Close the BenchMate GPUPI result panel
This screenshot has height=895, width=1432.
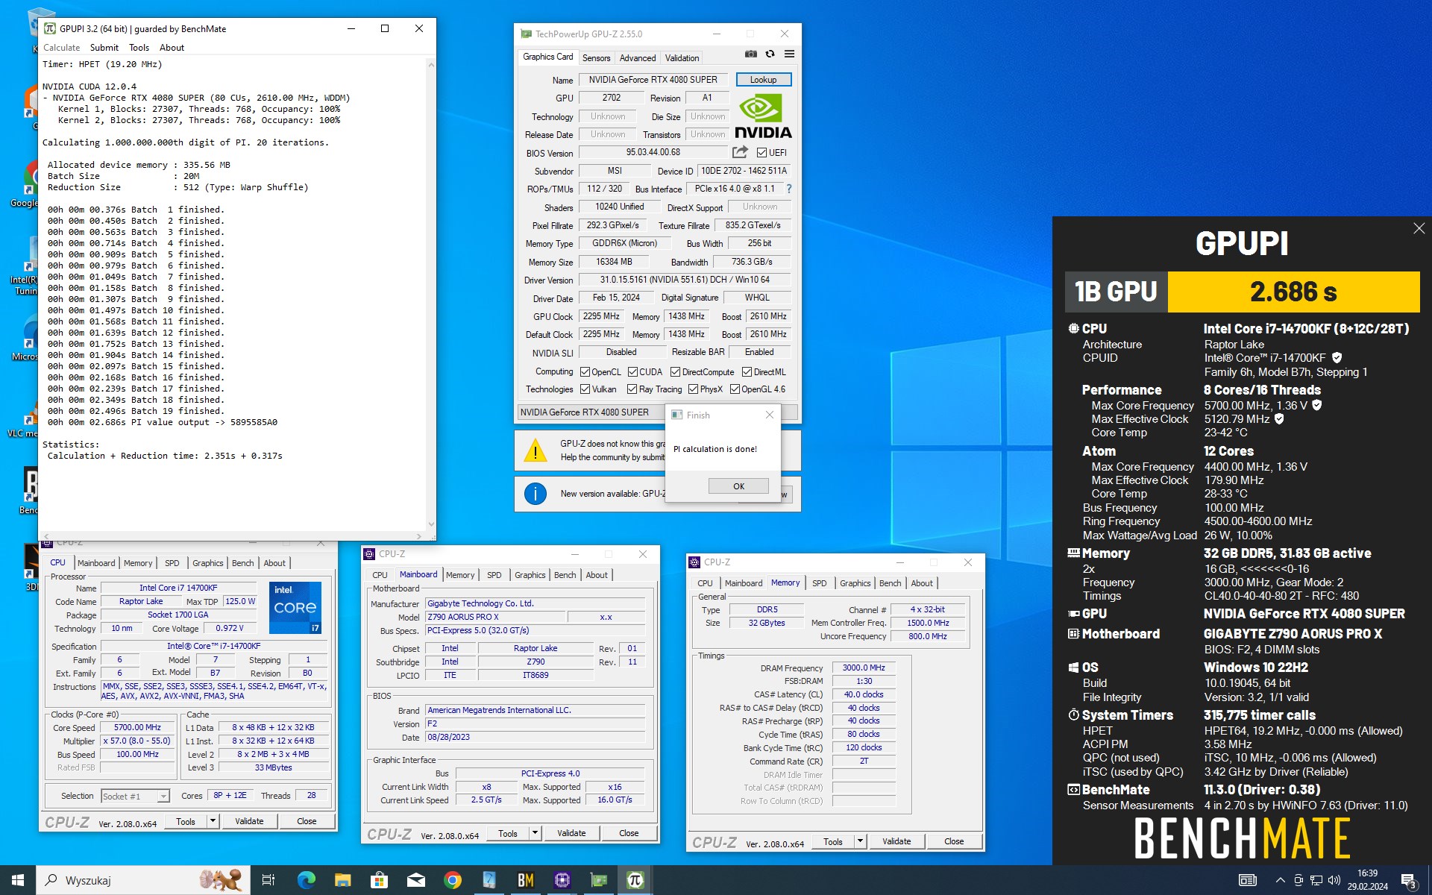coord(1419,228)
